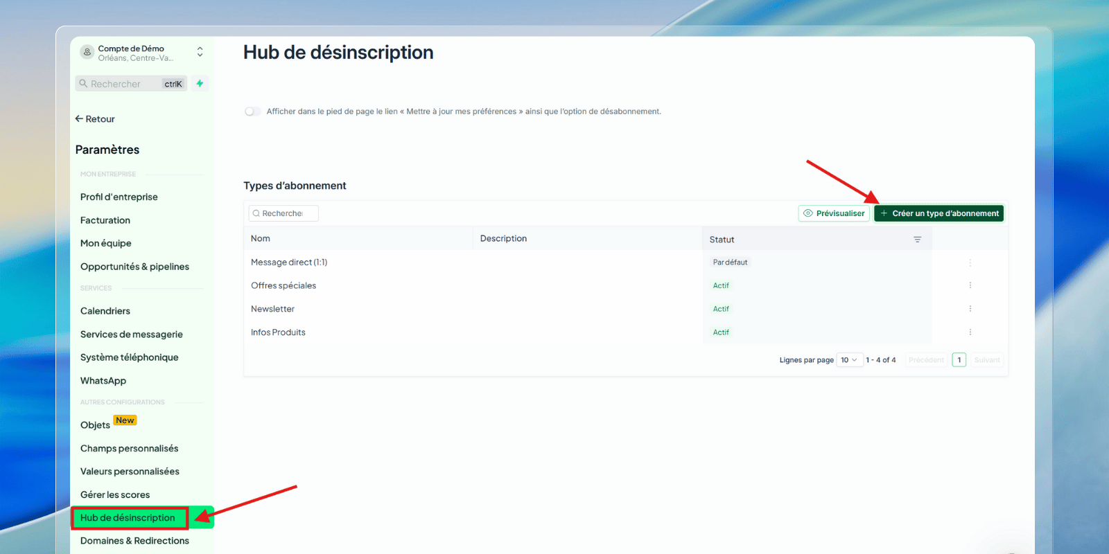Open the Objets menu item

[95, 425]
